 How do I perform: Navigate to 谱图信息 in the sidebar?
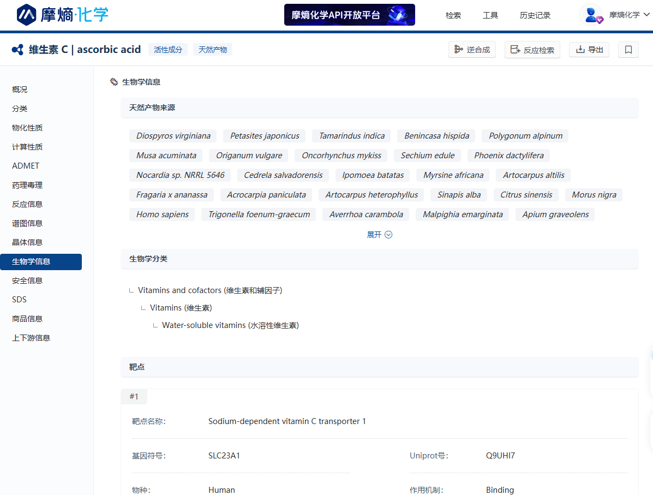[27, 223]
